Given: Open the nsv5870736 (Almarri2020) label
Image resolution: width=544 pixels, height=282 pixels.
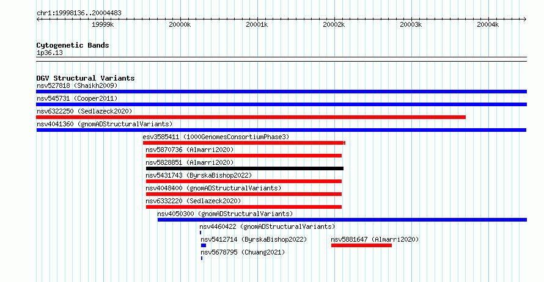Looking at the screenshot, I should tap(189, 150).
